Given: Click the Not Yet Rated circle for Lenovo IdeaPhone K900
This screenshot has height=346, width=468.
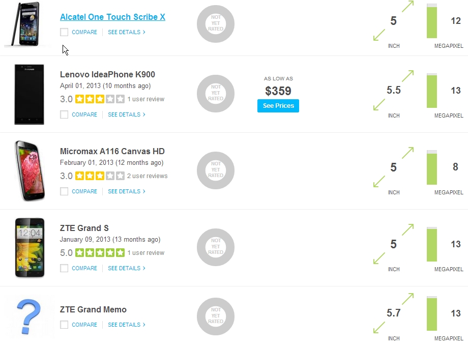Looking at the screenshot, I should pyautogui.click(x=216, y=94).
